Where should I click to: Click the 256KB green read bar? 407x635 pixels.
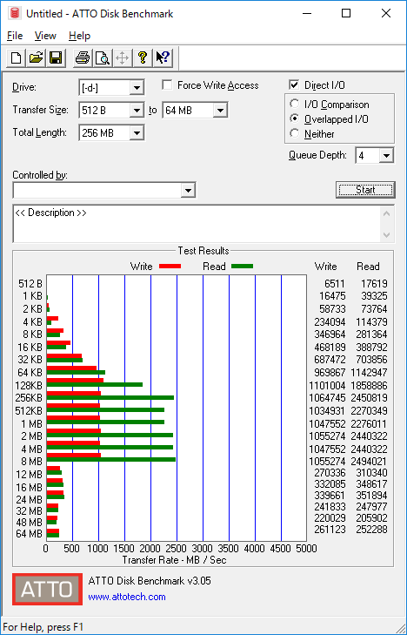point(110,398)
